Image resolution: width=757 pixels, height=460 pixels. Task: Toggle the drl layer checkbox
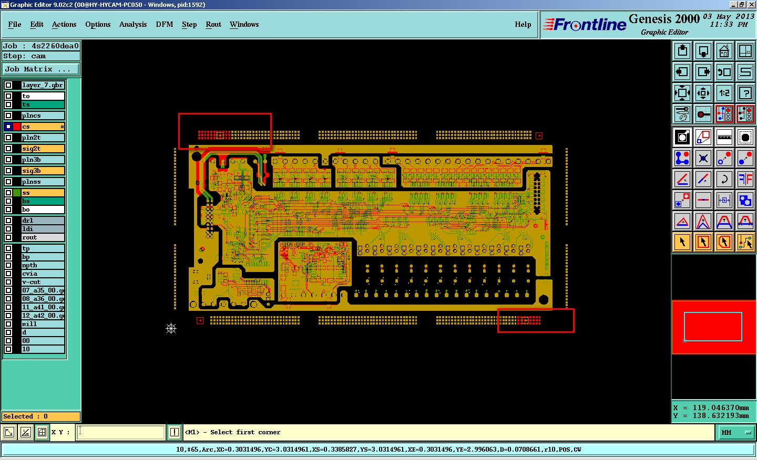[x=8, y=221]
